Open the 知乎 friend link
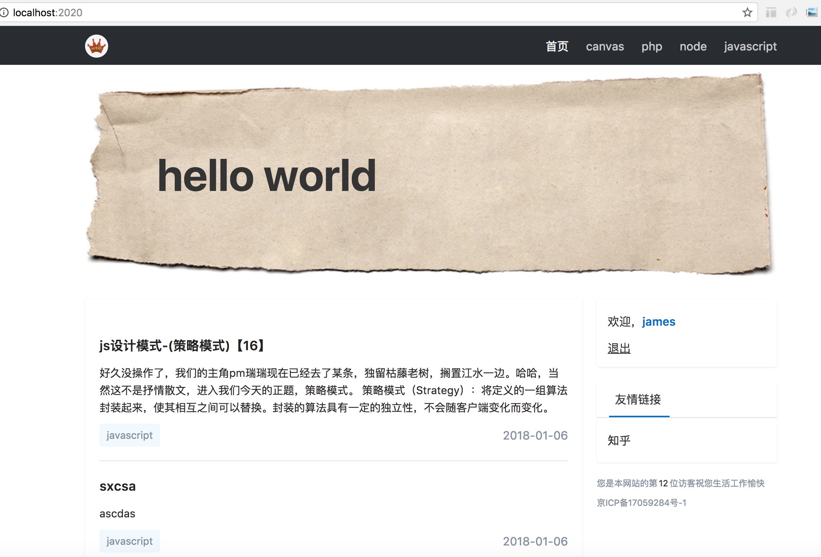The width and height of the screenshot is (821, 557). pyautogui.click(x=619, y=440)
